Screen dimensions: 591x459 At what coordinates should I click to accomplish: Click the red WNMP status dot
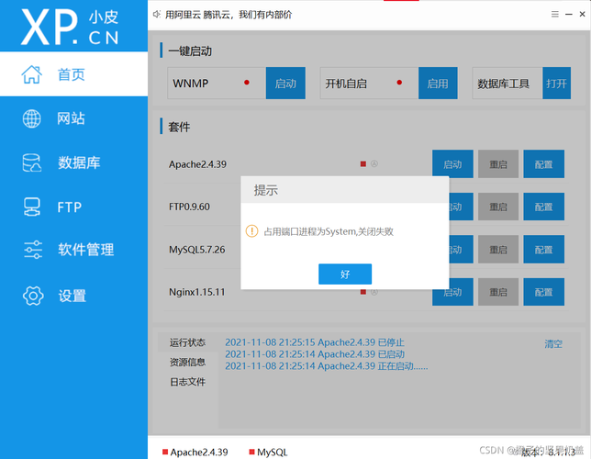point(247,83)
